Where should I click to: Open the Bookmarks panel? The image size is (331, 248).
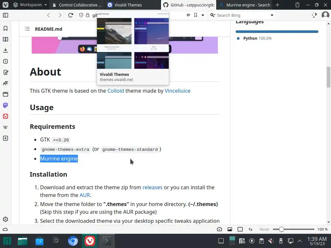coord(5,28)
